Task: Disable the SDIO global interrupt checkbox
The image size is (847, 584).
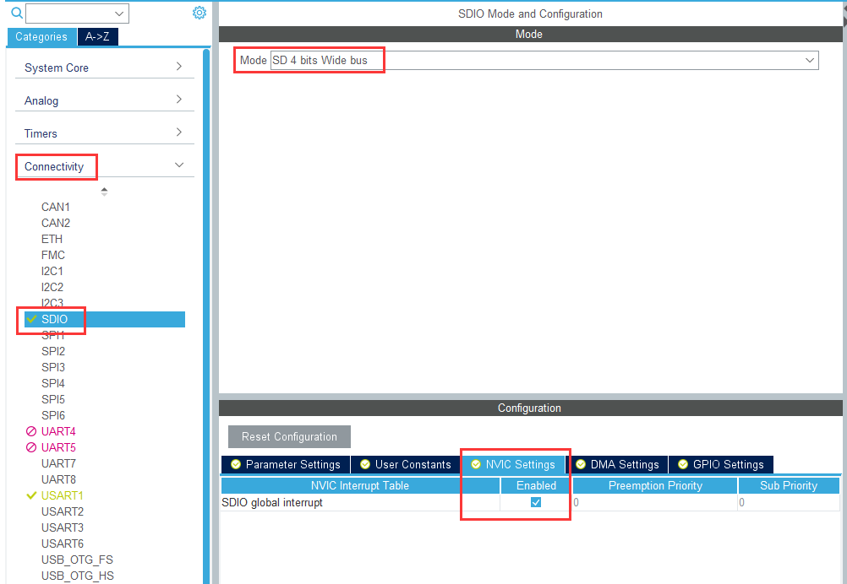Action: click(x=536, y=503)
